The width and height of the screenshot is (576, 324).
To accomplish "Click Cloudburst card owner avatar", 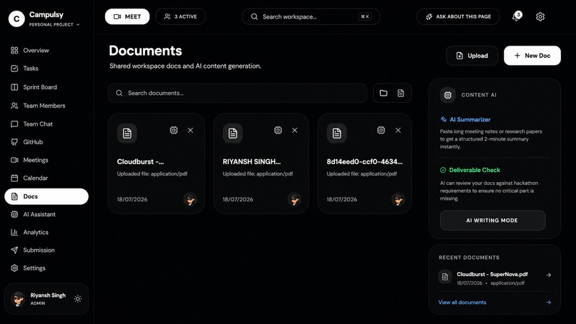I will point(190,199).
